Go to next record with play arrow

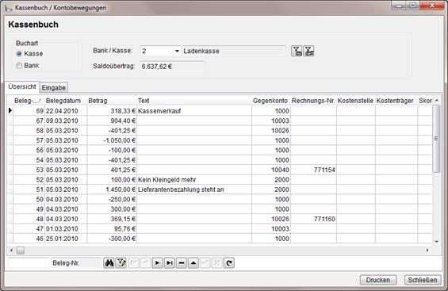pyautogui.click(x=158, y=262)
